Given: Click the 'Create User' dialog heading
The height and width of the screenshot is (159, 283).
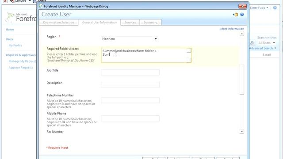Looking at the screenshot, I should tap(56, 15).
